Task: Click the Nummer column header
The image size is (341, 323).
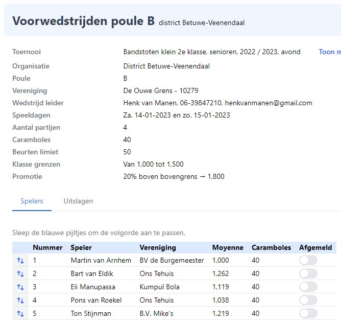Action: [x=47, y=248]
